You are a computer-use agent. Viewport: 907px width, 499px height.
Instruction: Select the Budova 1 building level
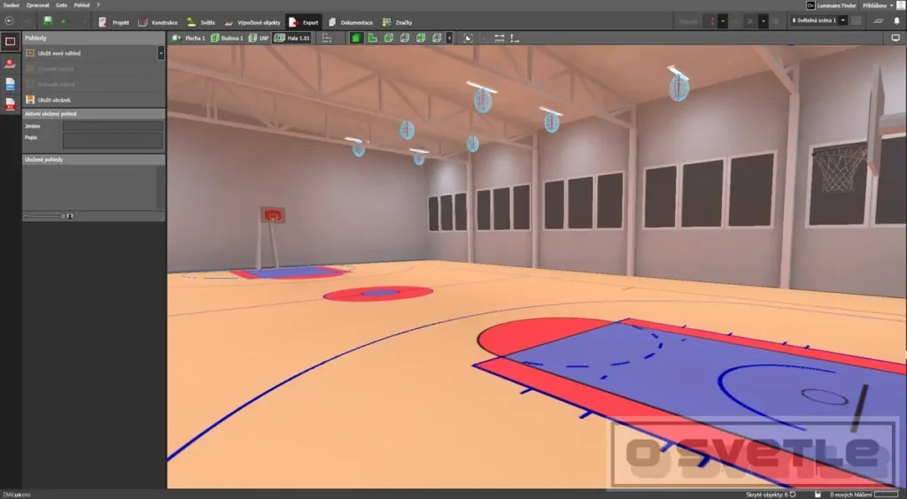pyautogui.click(x=227, y=38)
